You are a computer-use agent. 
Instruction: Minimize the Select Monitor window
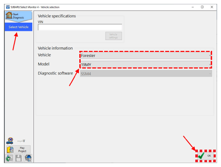coord(193,7)
